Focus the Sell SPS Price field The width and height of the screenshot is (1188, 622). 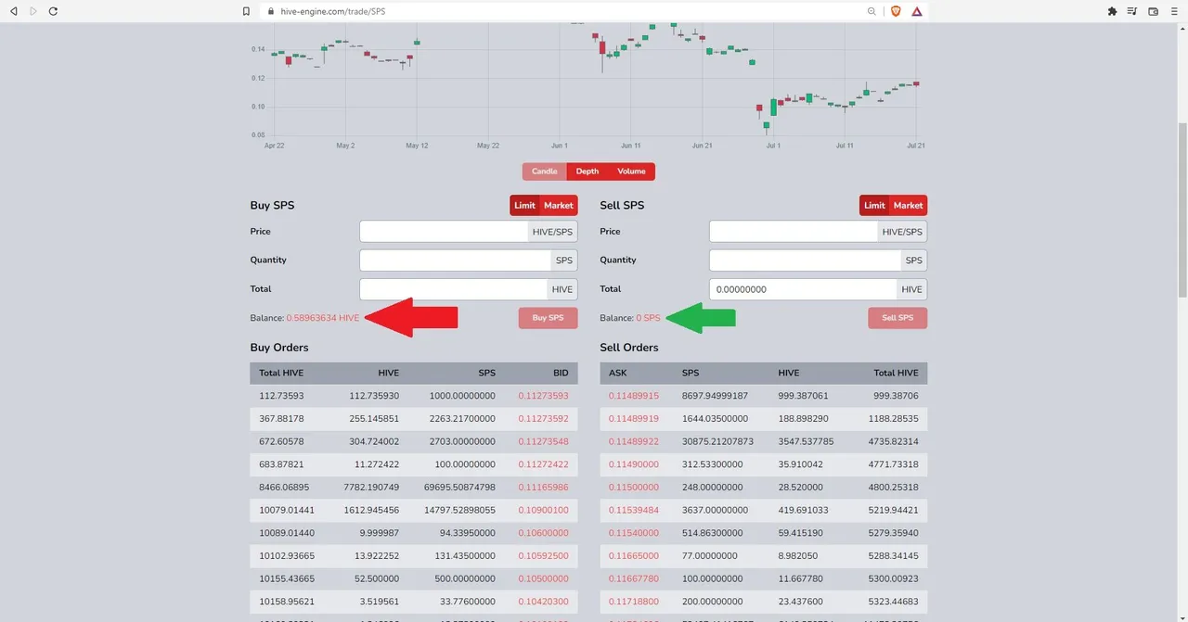click(794, 232)
